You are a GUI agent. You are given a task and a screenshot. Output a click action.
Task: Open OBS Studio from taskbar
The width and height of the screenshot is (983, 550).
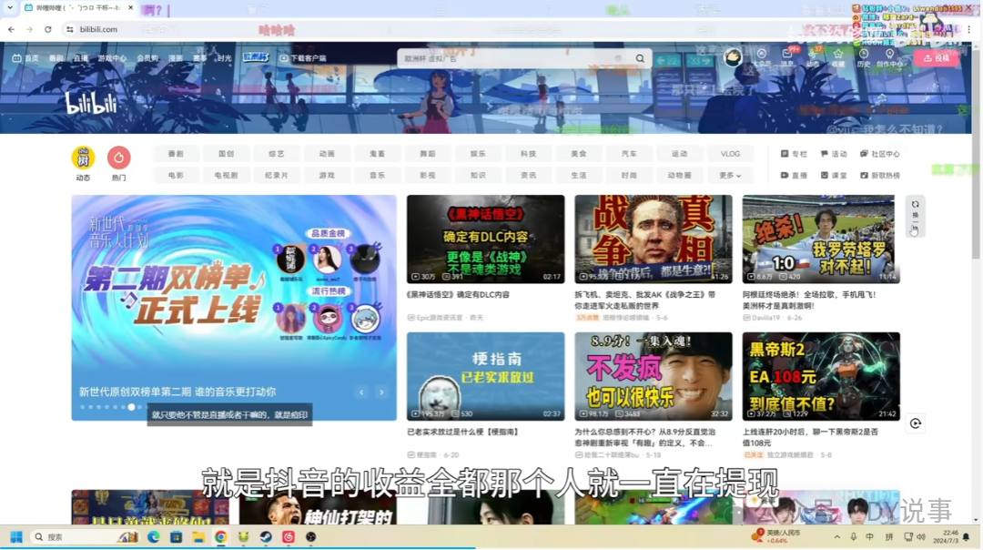pos(311,537)
